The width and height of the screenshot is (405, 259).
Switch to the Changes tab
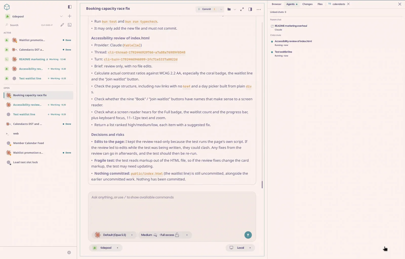tap(307, 4)
